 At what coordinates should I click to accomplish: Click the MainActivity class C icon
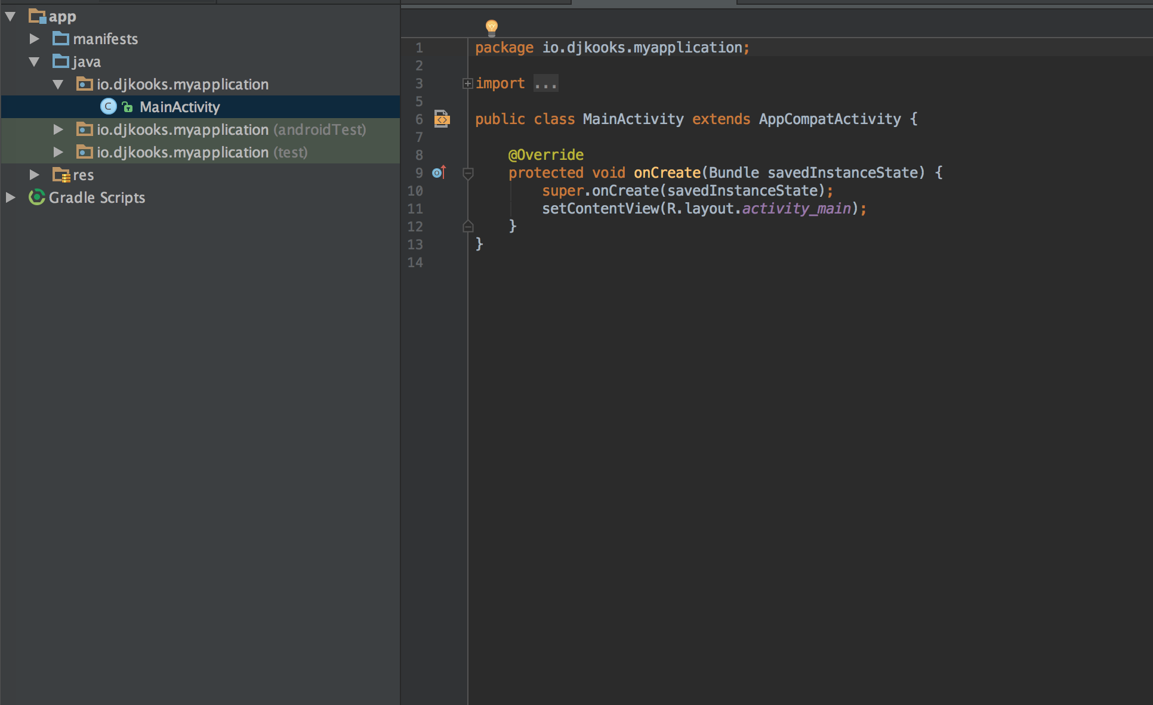tap(108, 107)
